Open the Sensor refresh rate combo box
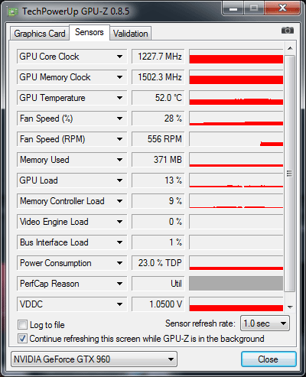The image size is (306, 377). 265,323
